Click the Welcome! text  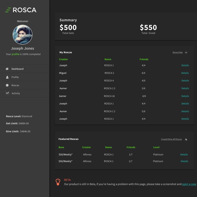click(22, 21)
